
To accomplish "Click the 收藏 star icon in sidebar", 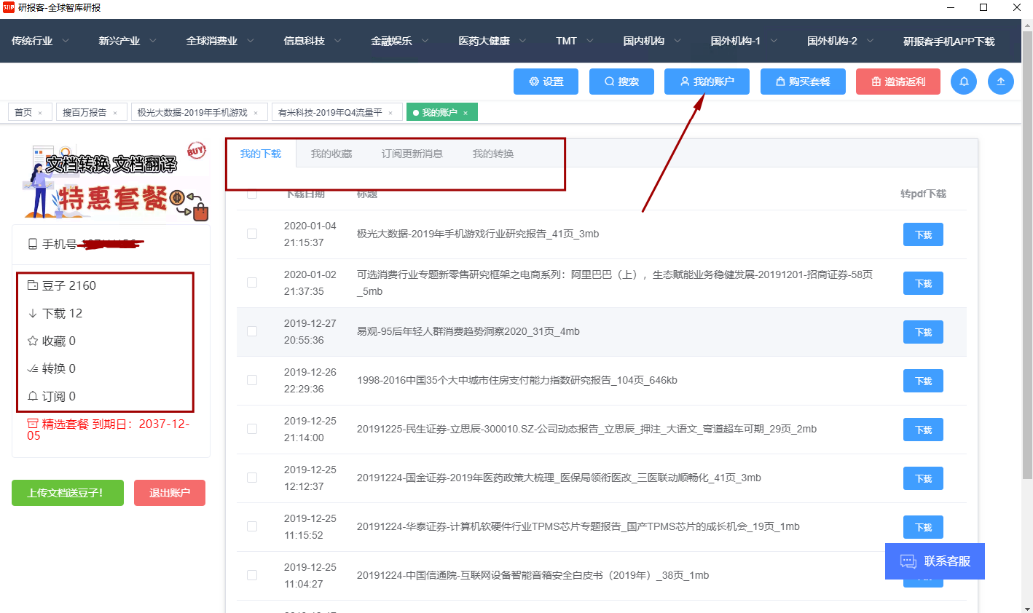I will (33, 341).
